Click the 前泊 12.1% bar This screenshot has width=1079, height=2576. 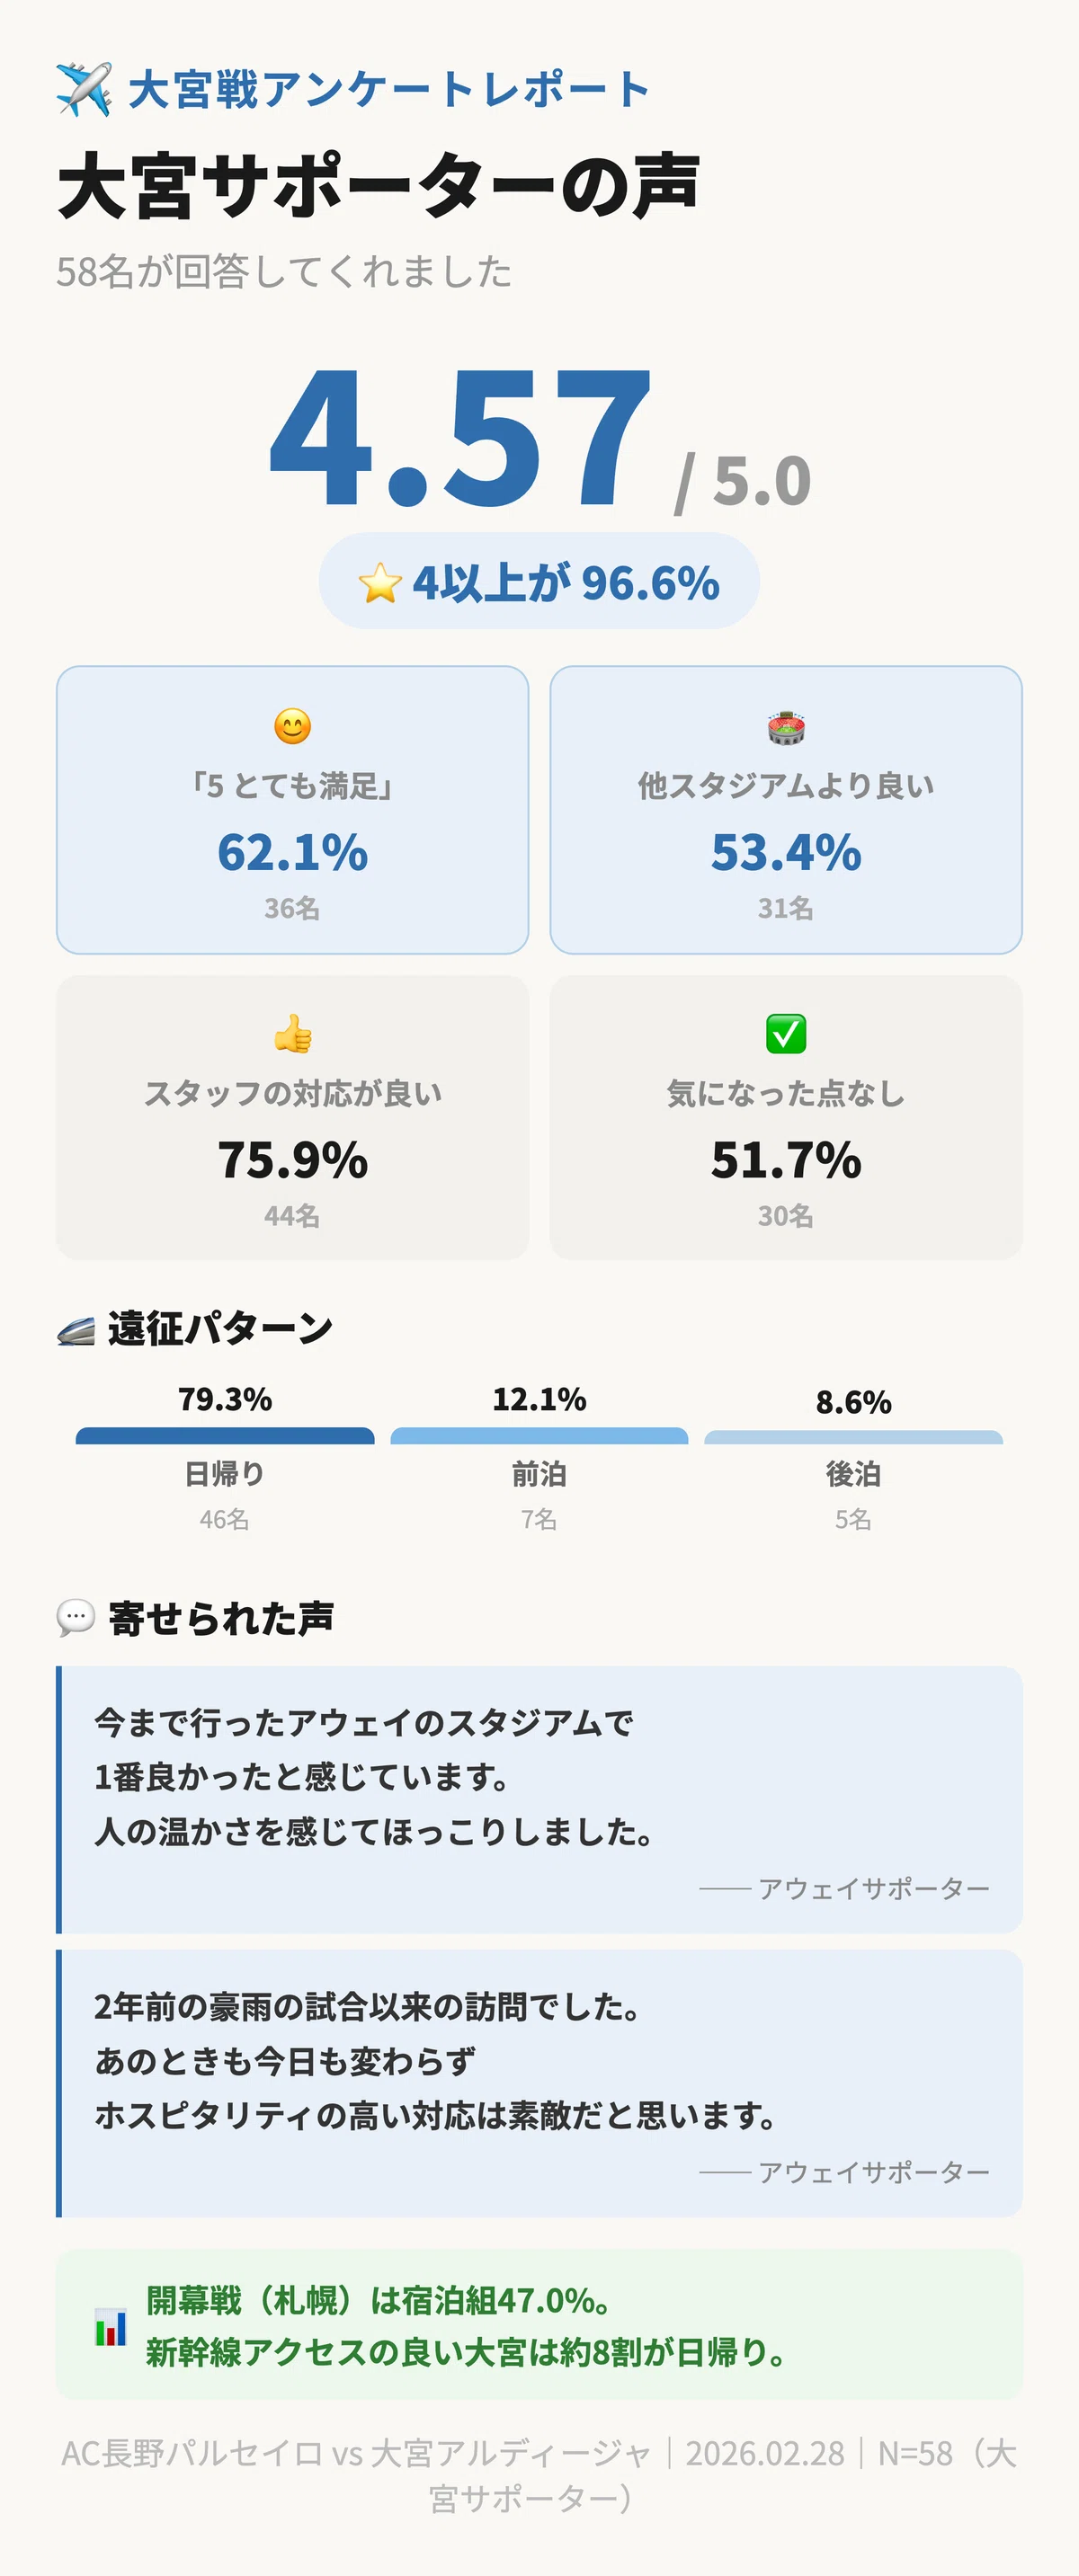539,1436
